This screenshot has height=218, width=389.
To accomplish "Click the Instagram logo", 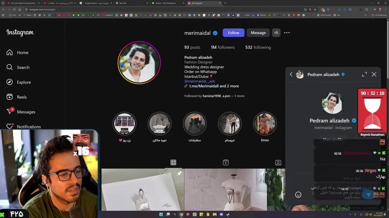I will coord(20,33).
